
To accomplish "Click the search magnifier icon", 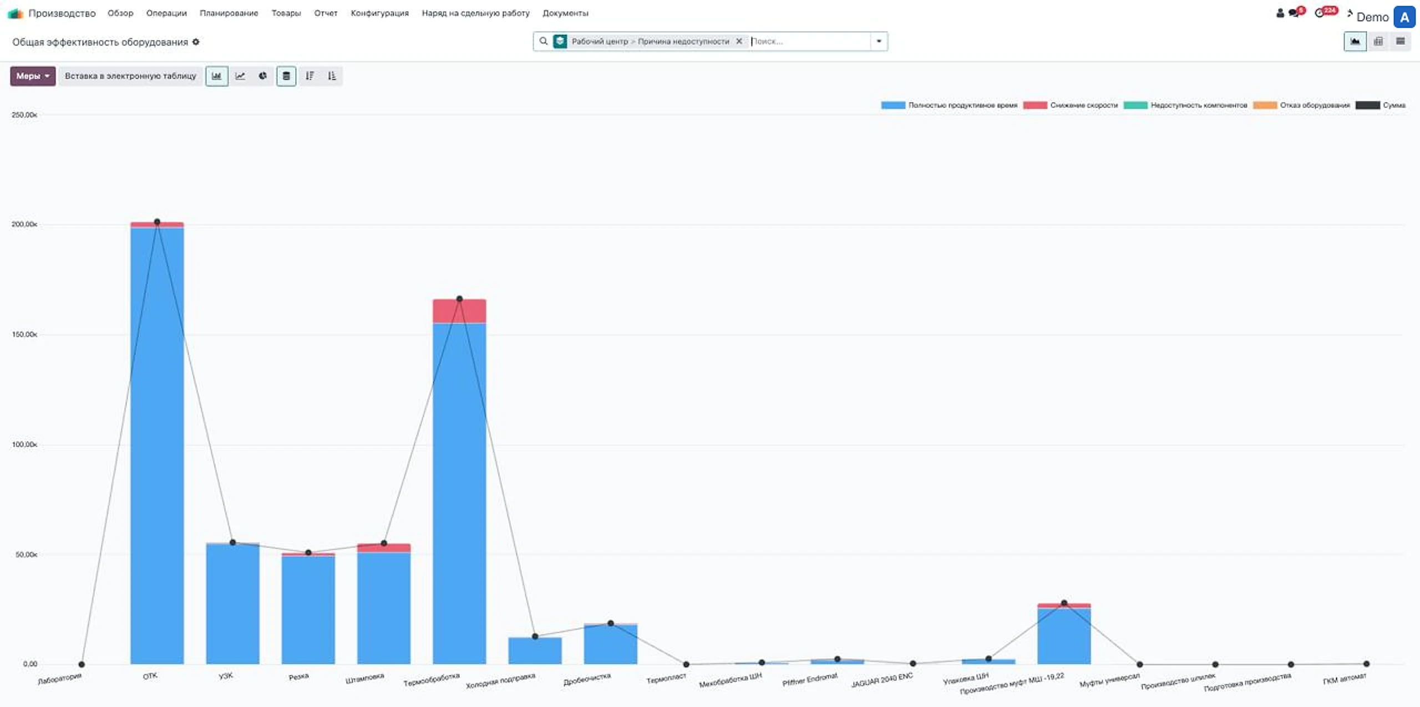I will click(x=544, y=41).
